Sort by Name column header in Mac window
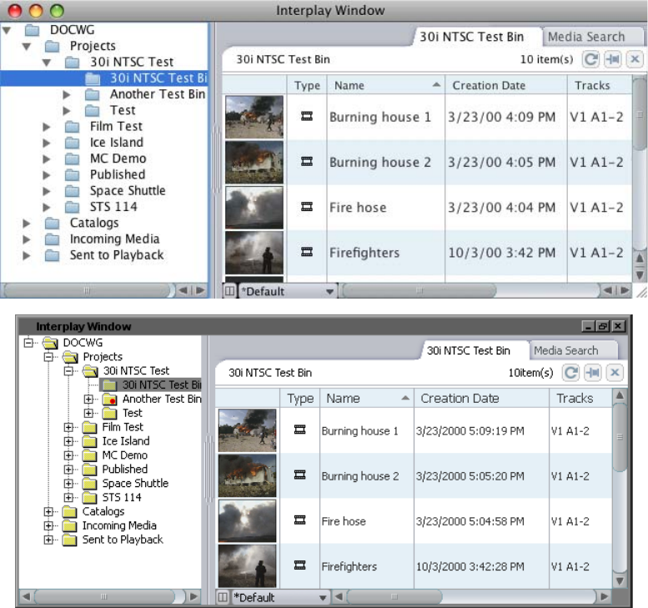 386,85
